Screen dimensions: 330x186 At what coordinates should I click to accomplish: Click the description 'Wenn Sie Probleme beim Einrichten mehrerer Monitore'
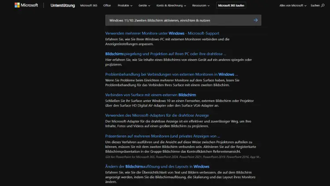(x=172, y=82)
